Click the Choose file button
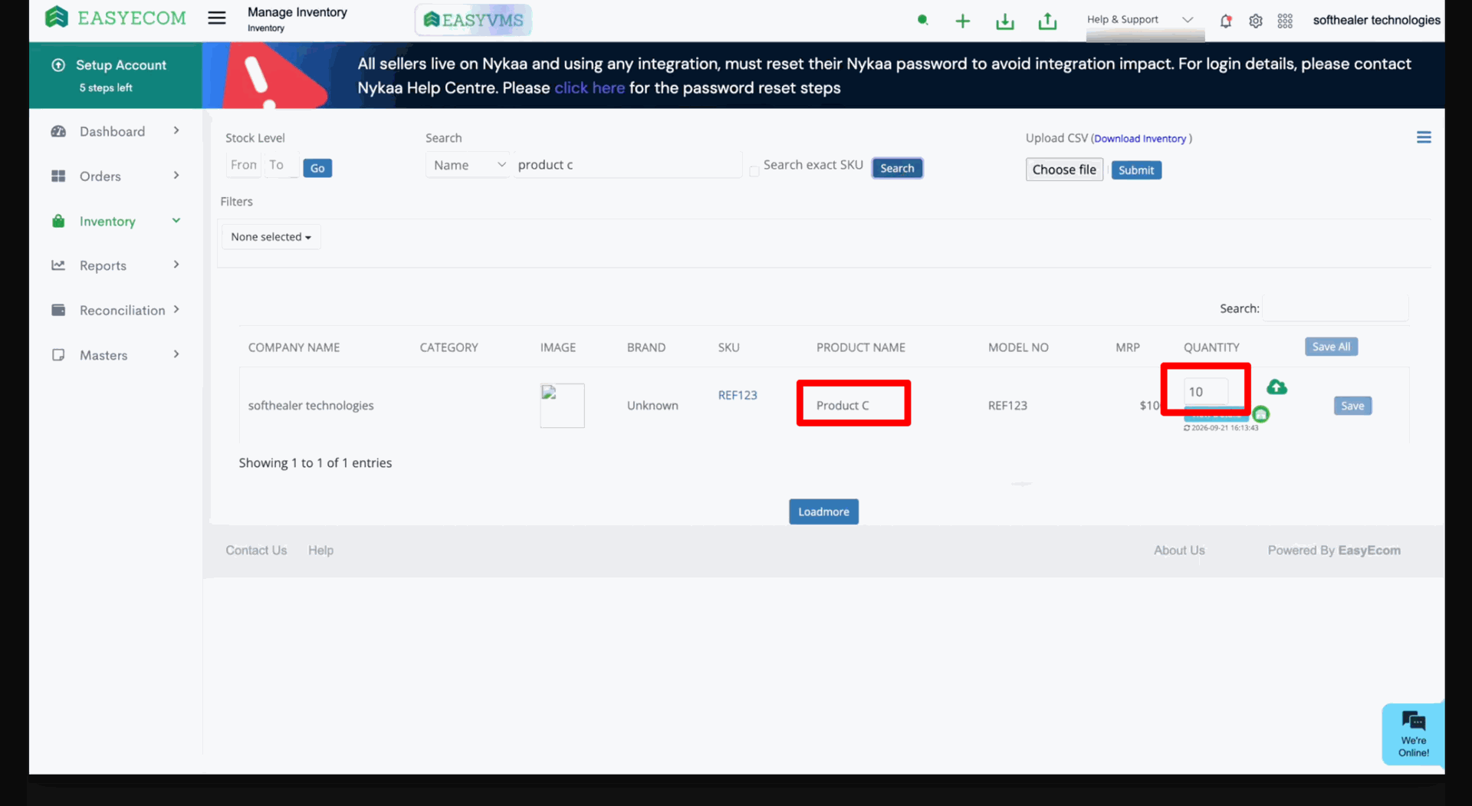 (x=1064, y=169)
